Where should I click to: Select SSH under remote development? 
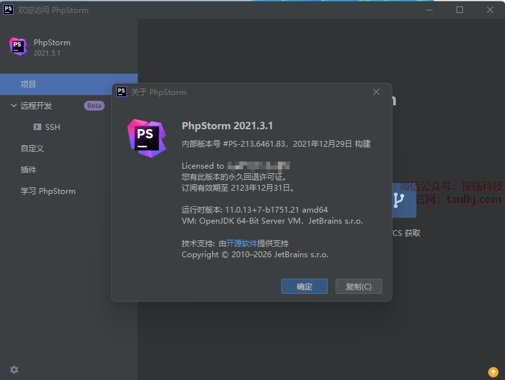point(52,127)
